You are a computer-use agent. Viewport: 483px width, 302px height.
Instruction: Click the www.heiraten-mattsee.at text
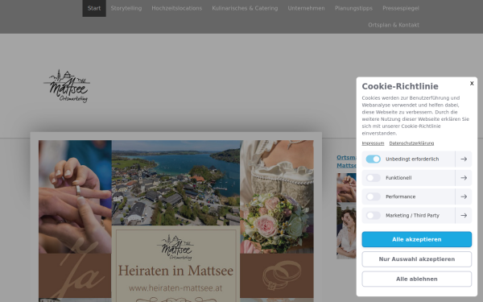tap(175, 288)
